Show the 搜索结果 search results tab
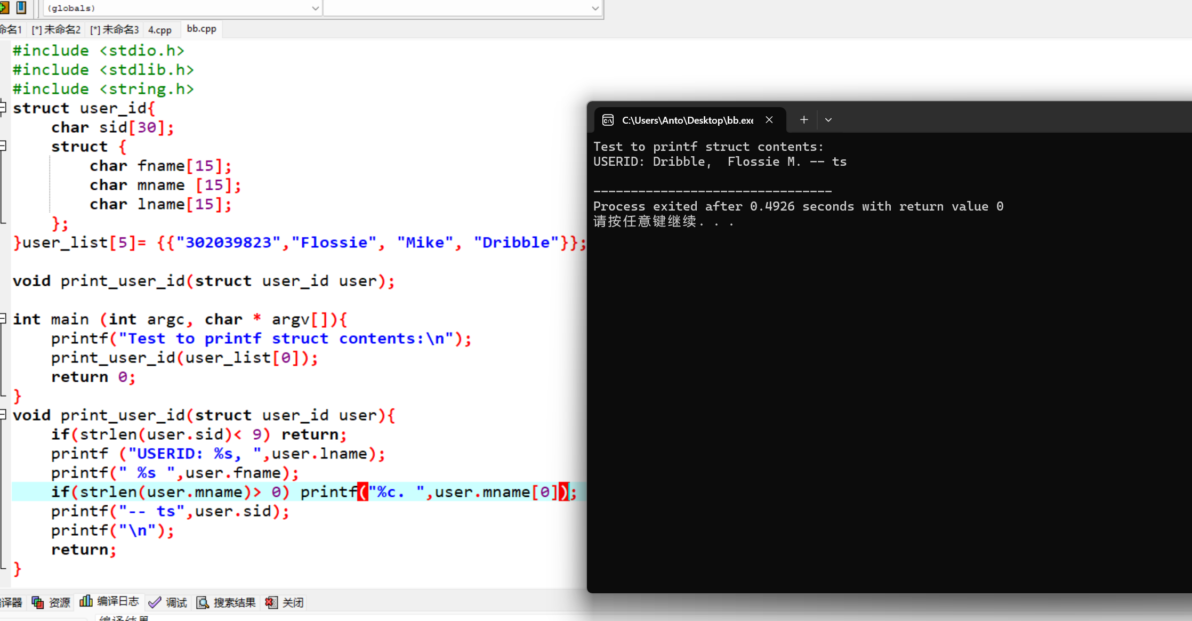Screen dimensions: 1192x621 227,602
